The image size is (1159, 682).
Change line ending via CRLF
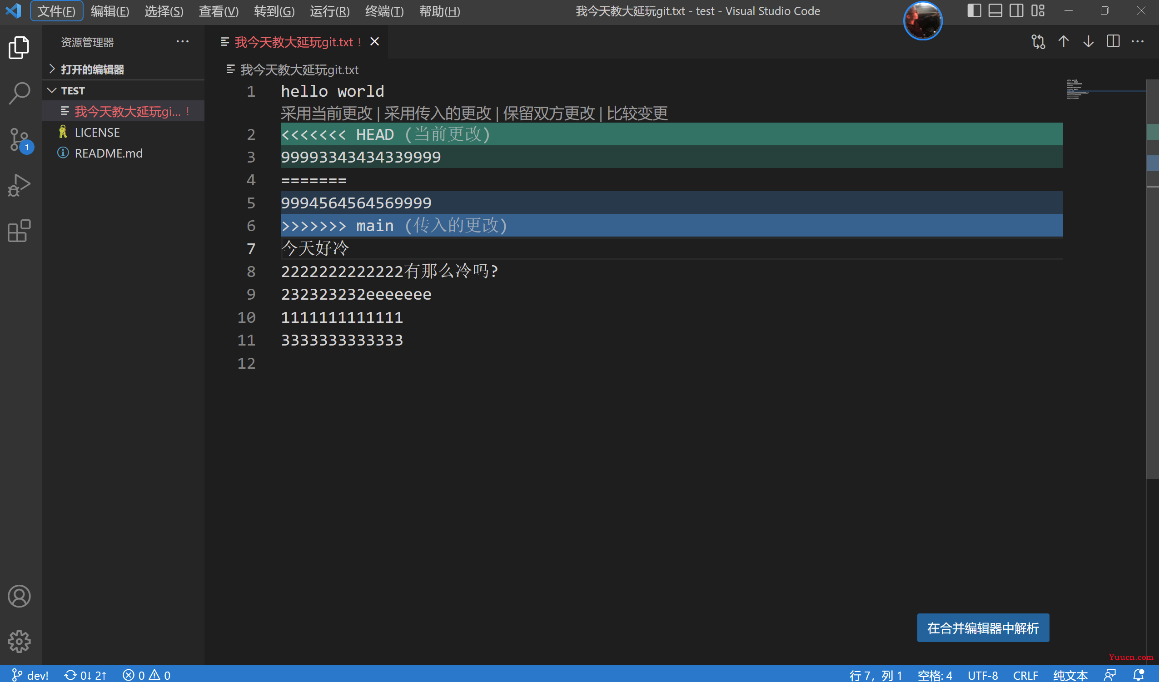pos(1025,675)
